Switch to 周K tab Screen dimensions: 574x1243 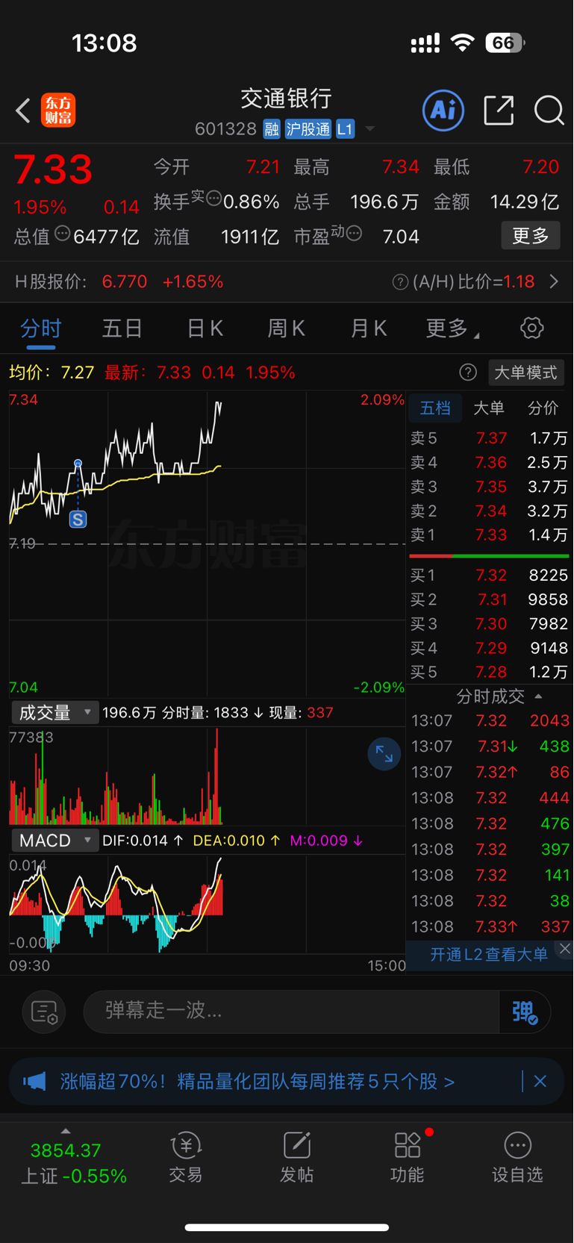286,328
